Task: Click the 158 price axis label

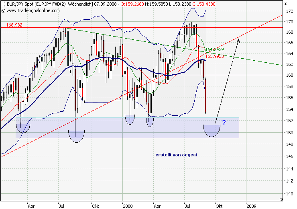Action: pos(289,86)
